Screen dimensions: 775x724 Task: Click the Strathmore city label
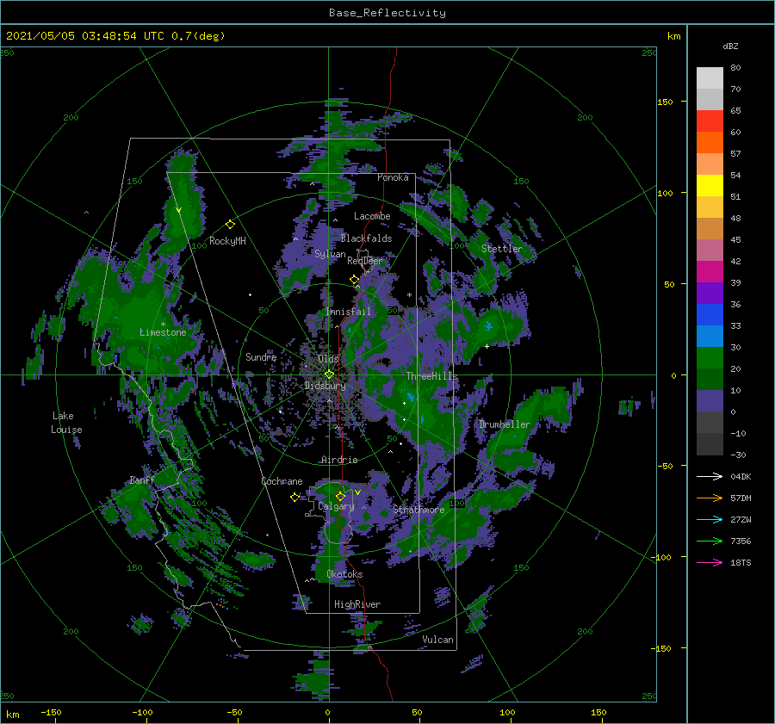tap(418, 510)
